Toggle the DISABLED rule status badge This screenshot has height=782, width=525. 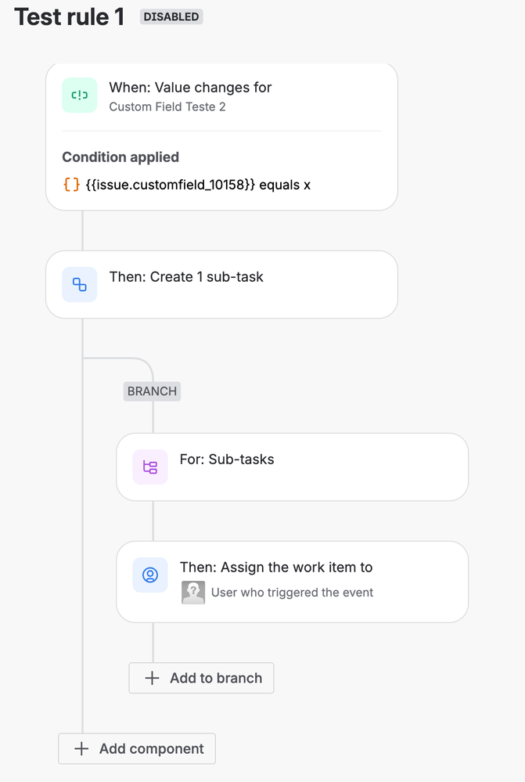[x=171, y=16]
